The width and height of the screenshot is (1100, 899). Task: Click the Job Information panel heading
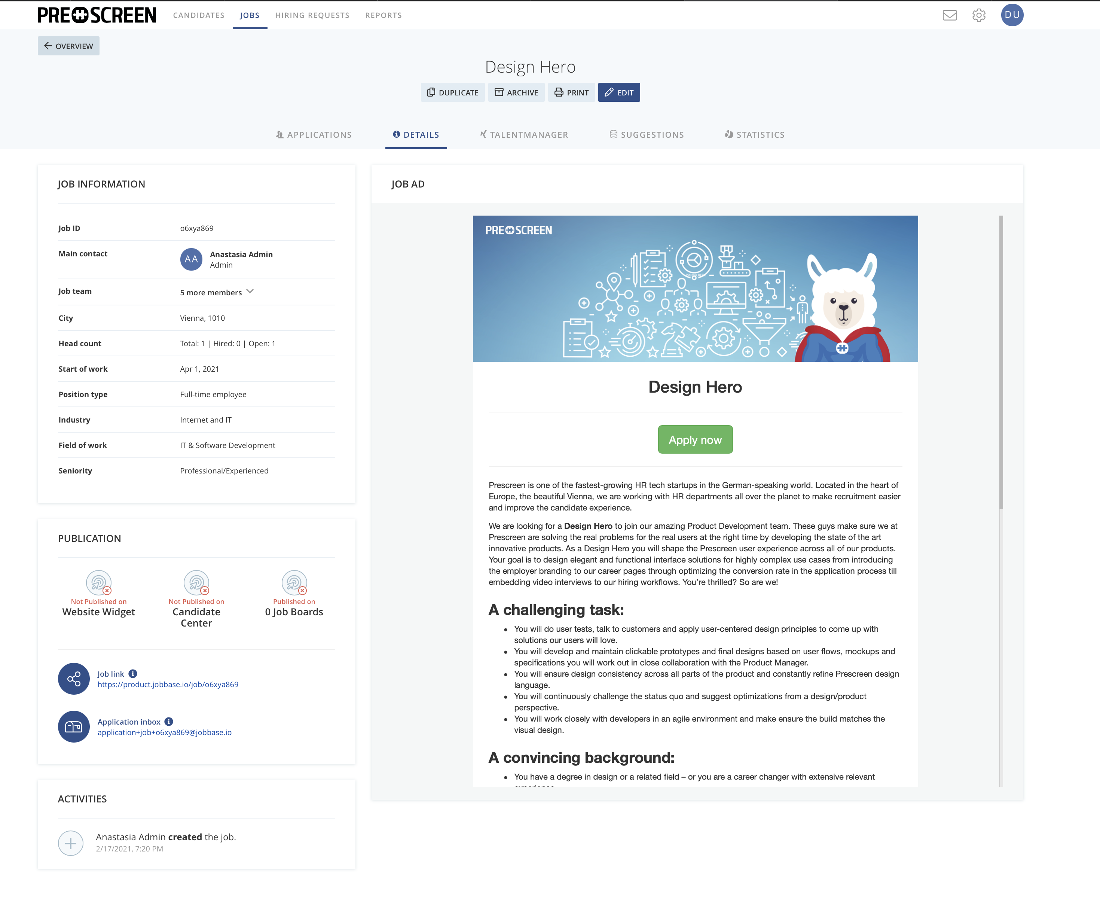[101, 184]
